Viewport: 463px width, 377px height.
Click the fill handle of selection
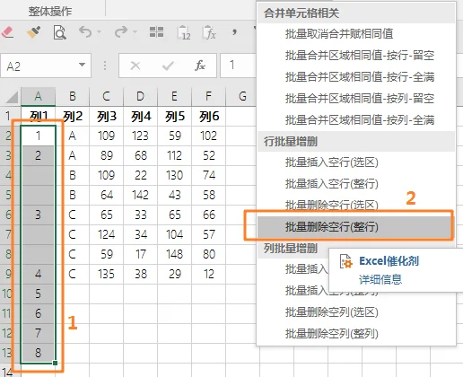pos(55,363)
